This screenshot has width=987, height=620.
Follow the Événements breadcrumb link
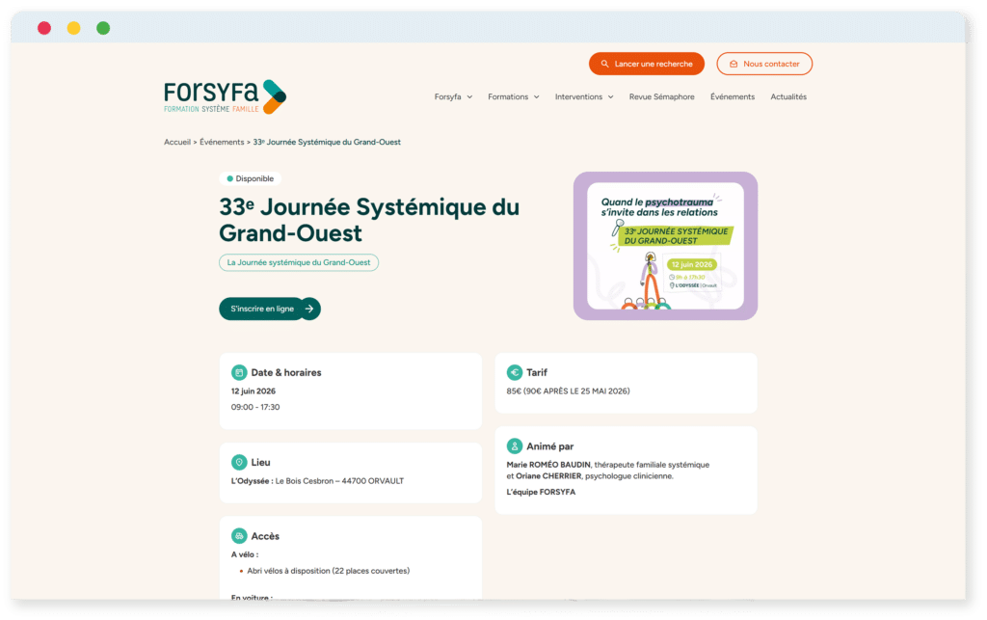[x=222, y=143]
